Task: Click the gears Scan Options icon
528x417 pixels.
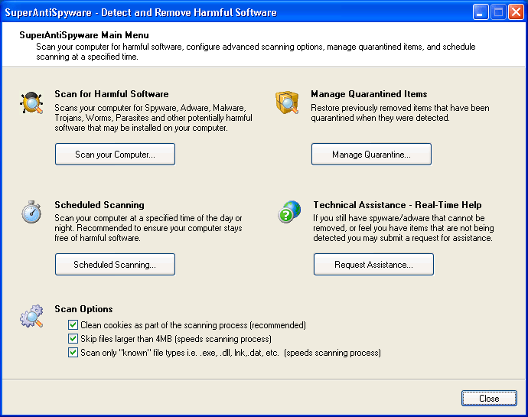Action: [x=31, y=316]
